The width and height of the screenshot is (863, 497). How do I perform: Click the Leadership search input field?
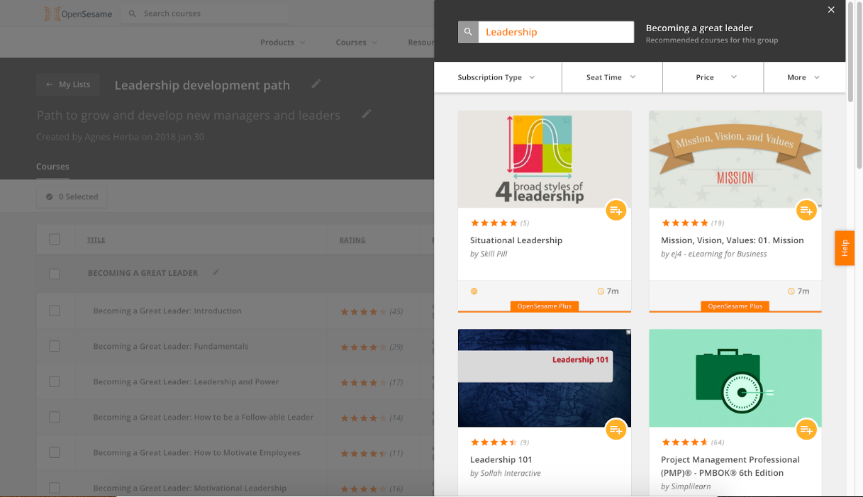point(556,32)
